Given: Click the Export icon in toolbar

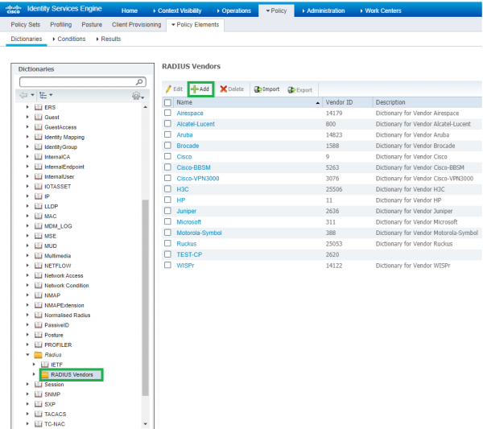Looking at the screenshot, I should tap(291, 89).
